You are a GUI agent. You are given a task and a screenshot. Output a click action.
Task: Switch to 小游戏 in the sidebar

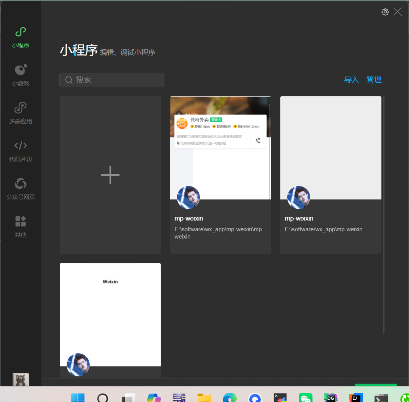[x=21, y=75]
